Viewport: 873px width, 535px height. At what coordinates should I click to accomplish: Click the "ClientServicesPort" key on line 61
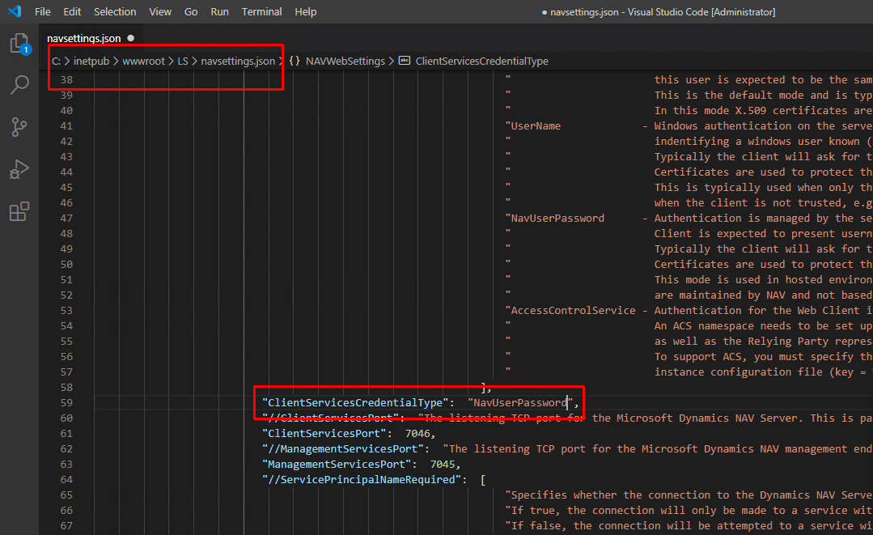[x=324, y=433]
